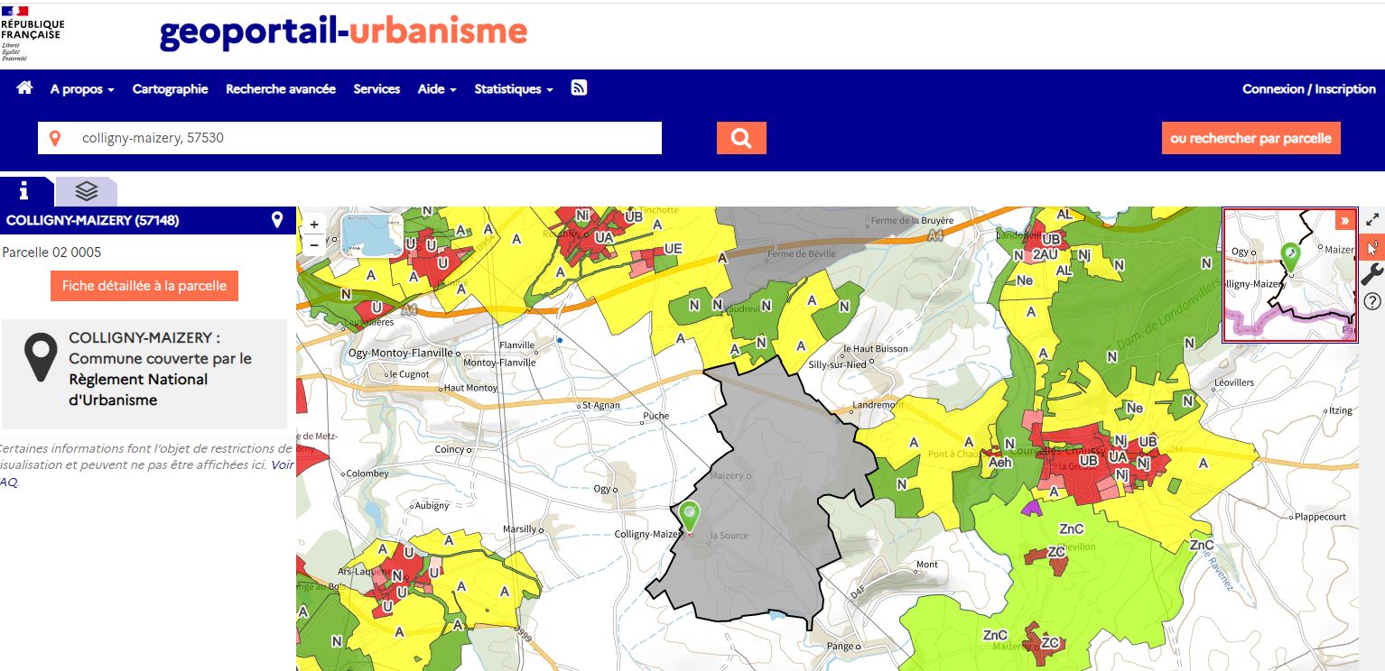Click the green location marker on map
This screenshot has width=1385, height=671.
click(x=690, y=516)
